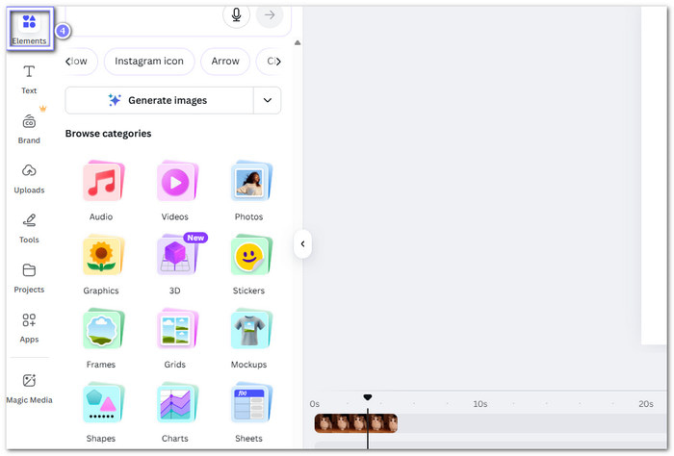
Task: Open Magic Media in sidebar
Action: coord(29,387)
